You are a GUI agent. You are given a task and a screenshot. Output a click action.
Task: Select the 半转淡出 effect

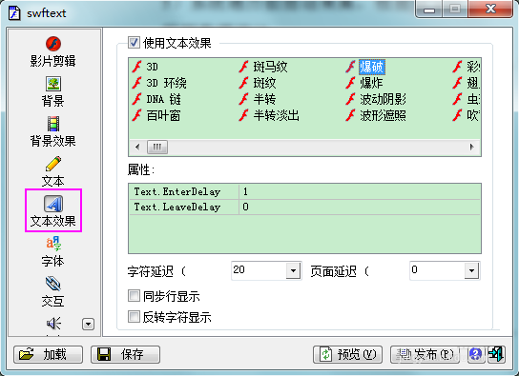pyautogui.click(x=269, y=115)
